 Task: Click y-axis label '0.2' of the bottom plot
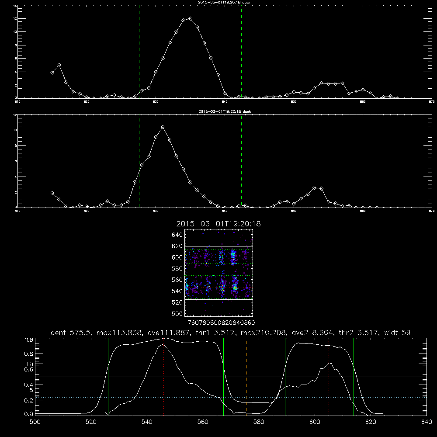tap(29, 400)
